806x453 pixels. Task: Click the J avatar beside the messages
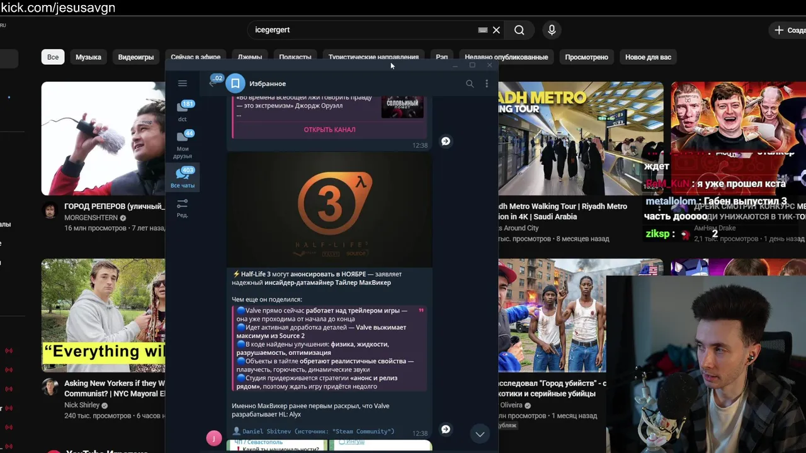pos(214,439)
